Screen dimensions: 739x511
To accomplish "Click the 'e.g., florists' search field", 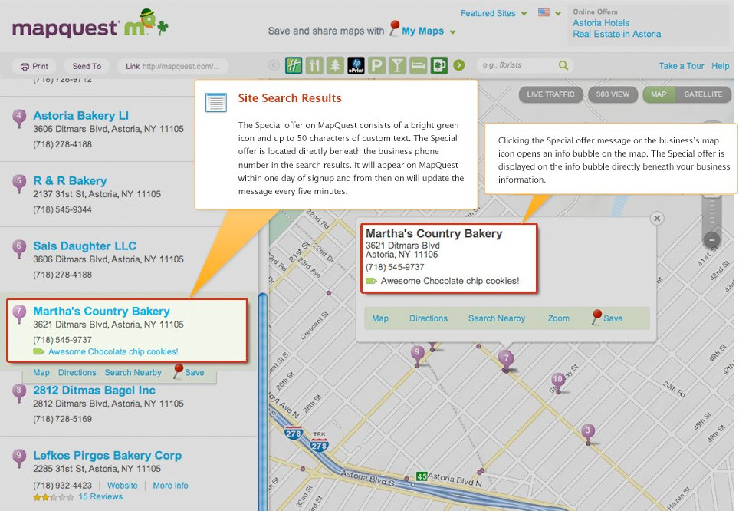I will [x=520, y=65].
